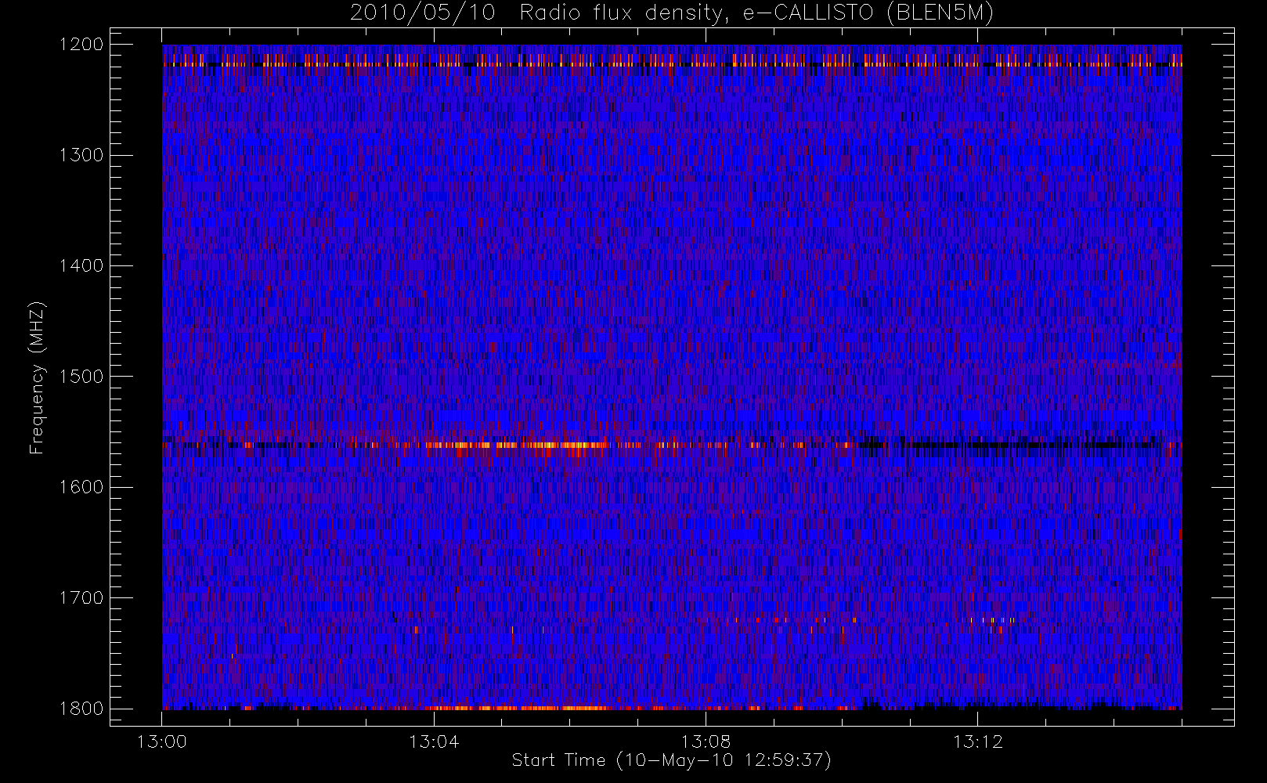Select the "Start Time (10-May-10 12:59:37)" axis label

pyautogui.click(x=672, y=760)
